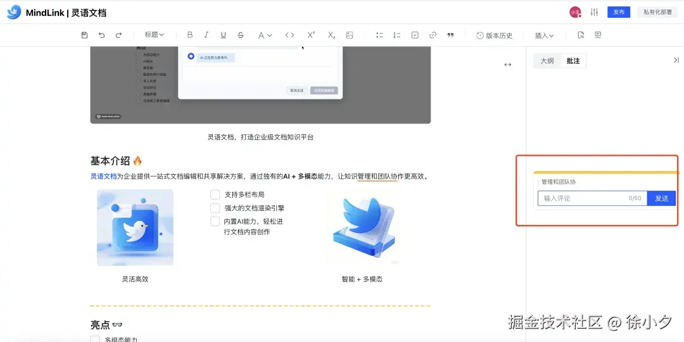Open the settings sliders icon

click(594, 12)
